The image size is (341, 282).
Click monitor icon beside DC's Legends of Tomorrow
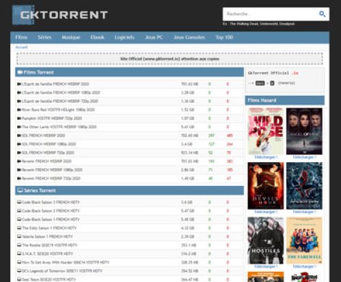pyautogui.click(x=19, y=270)
